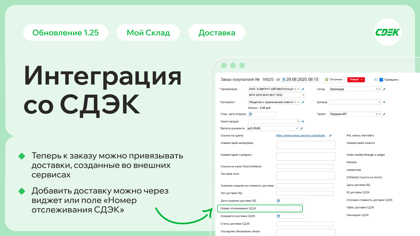Image resolution: width=420 pixels, height=236 pixels.
Task: Edit the Ссылка на сделку with pencil icon
Action: tap(330, 135)
